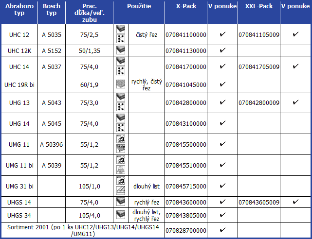Click X-Pack availability checkmark for Sortiment 2001

click(x=222, y=230)
